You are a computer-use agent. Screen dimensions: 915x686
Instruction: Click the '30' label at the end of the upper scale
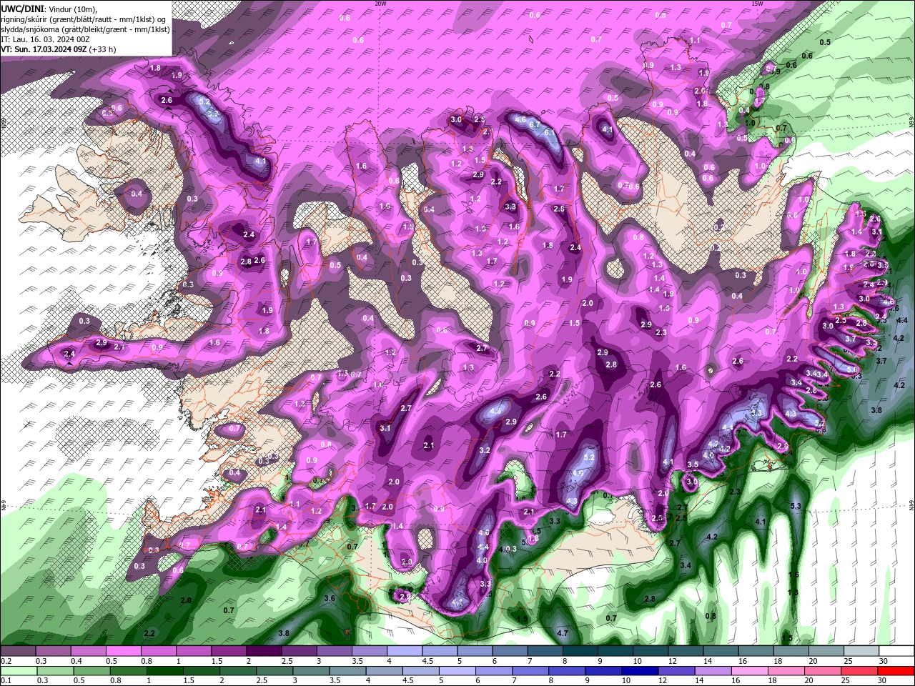tap(882, 661)
